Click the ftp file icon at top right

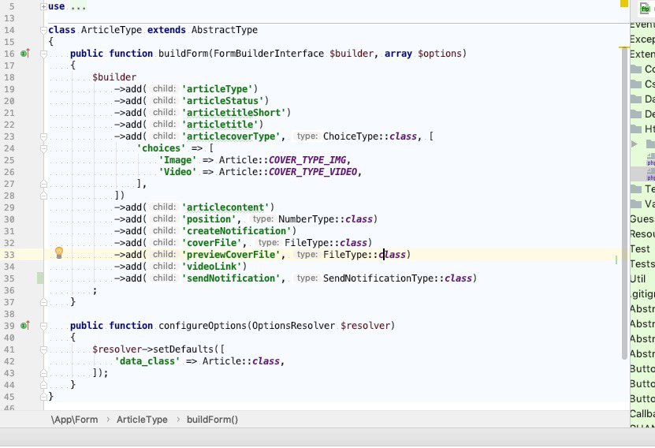[x=646, y=9]
